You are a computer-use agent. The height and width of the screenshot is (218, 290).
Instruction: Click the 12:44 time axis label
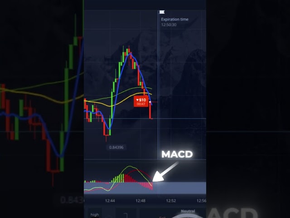click(x=110, y=201)
